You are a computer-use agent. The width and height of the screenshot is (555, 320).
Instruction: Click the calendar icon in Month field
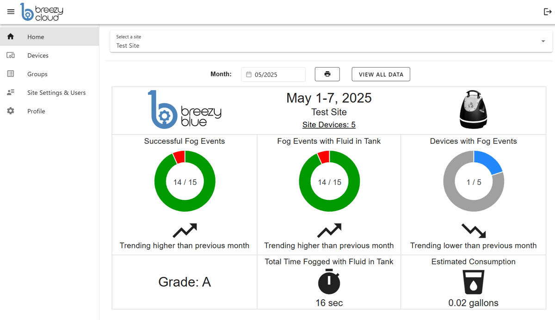(249, 74)
